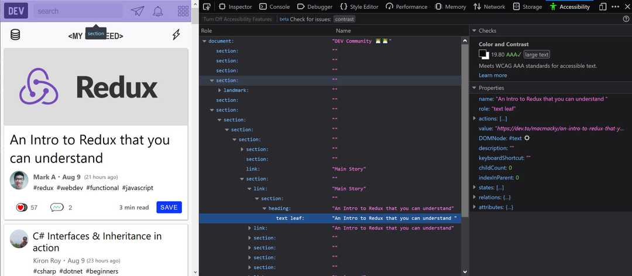
Task: Click the stacked database icon beside MY FEED
Action: coord(15,35)
